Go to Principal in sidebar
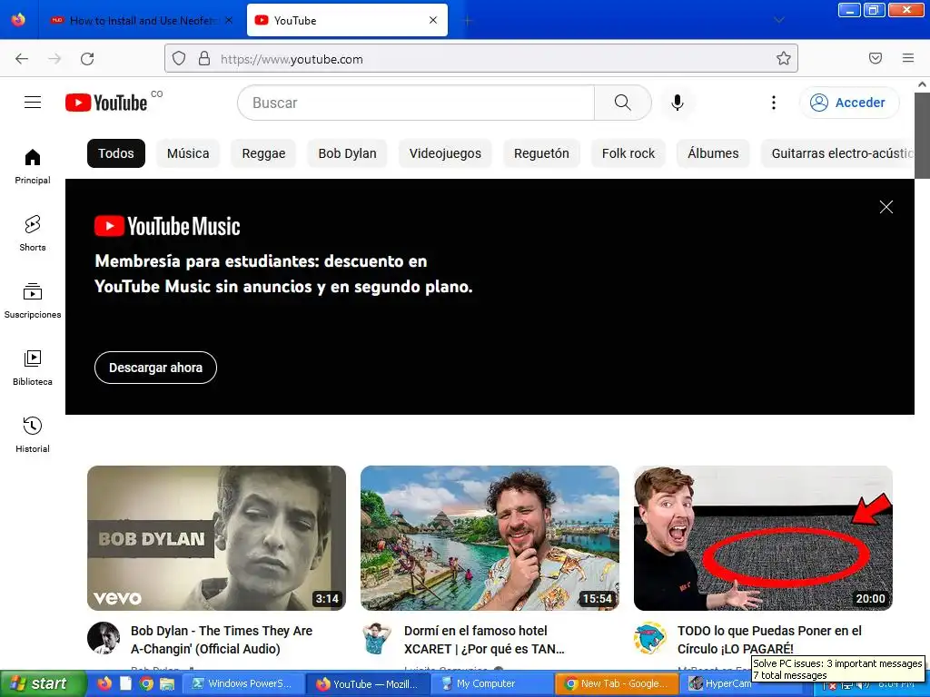 33,167
